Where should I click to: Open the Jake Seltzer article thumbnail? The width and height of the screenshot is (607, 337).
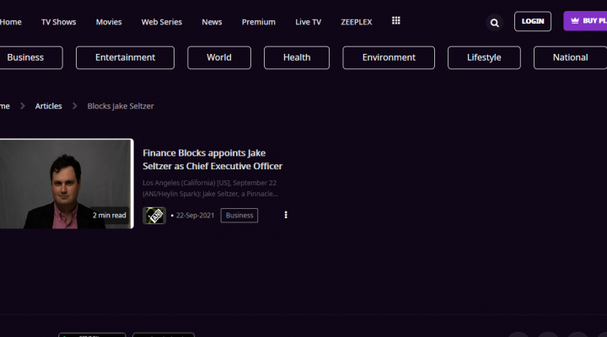pos(67,184)
